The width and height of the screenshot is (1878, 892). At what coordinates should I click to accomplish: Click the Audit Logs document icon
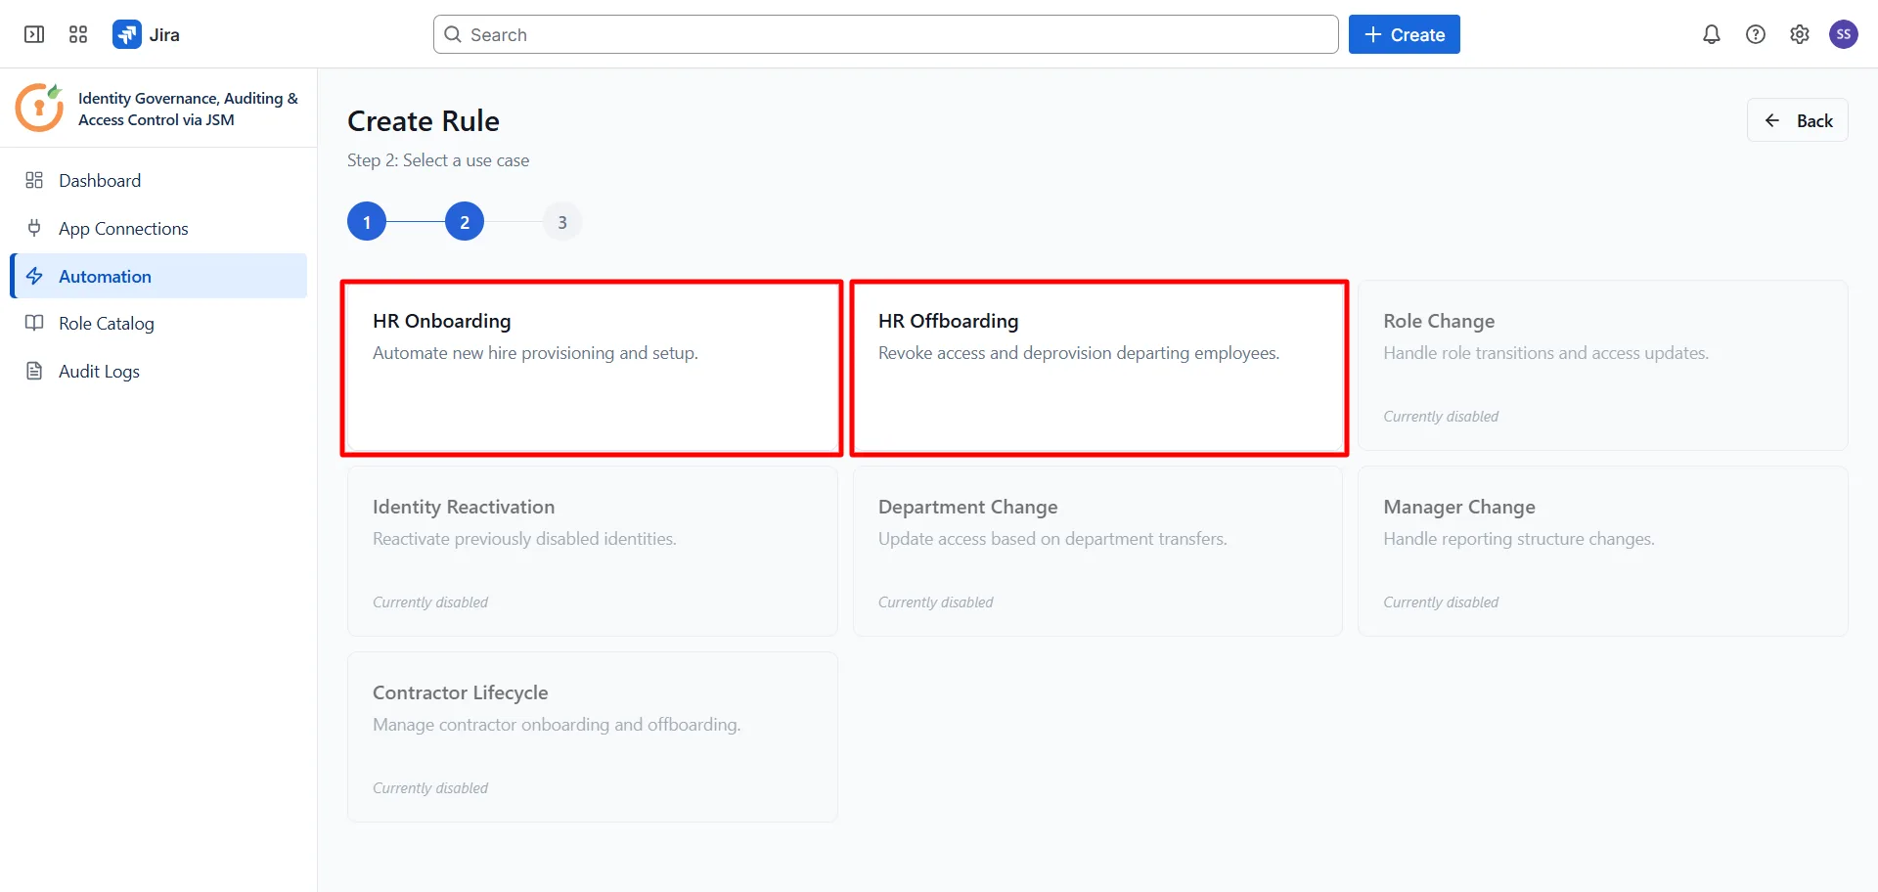click(x=34, y=371)
